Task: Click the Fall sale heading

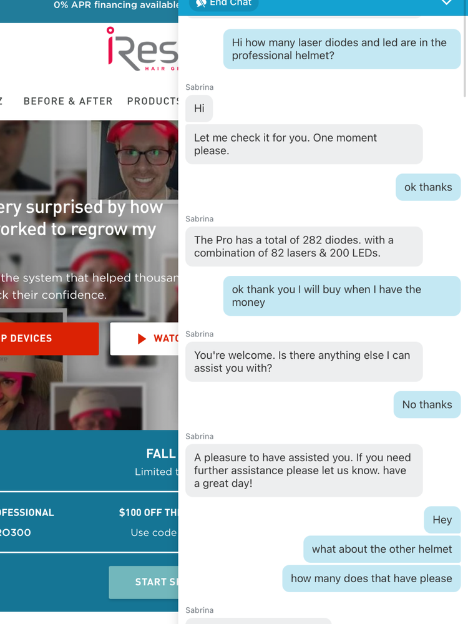Action: pyautogui.click(x=161, y=454)
